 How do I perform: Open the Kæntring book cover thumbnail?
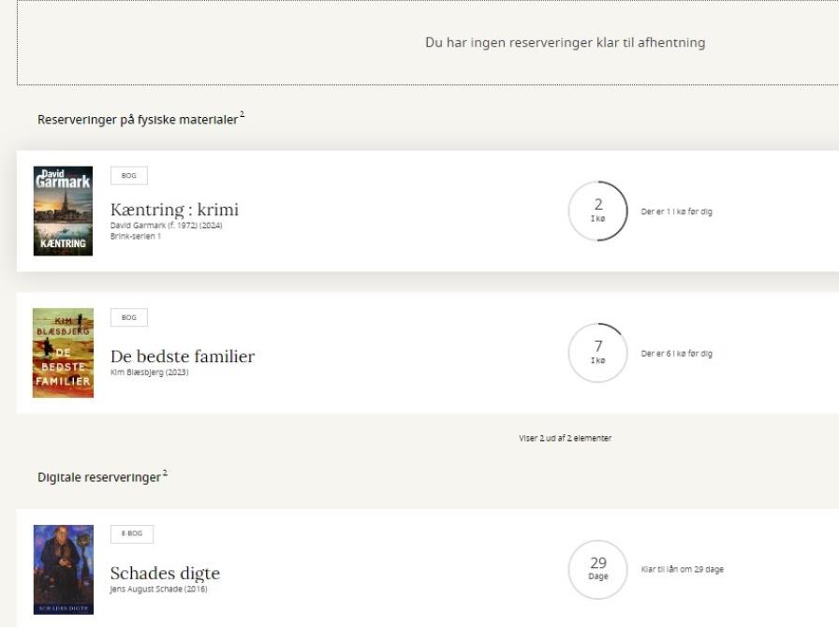click(63, 211)
